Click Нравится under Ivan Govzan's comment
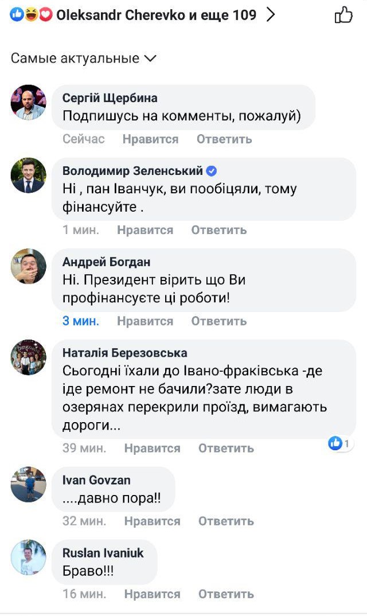Viewport: 367px width, 616px height. (150, 521)
